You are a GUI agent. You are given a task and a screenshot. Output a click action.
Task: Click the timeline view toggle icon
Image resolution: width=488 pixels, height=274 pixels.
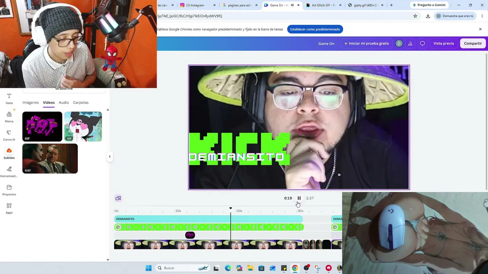118,198
